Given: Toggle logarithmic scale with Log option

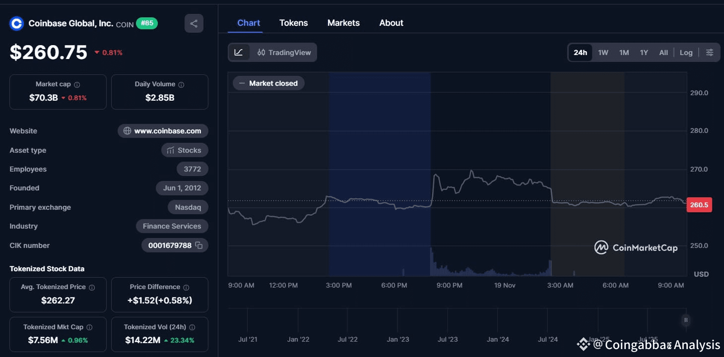Looking at the screenshot, I should click(x=686, y=52).
